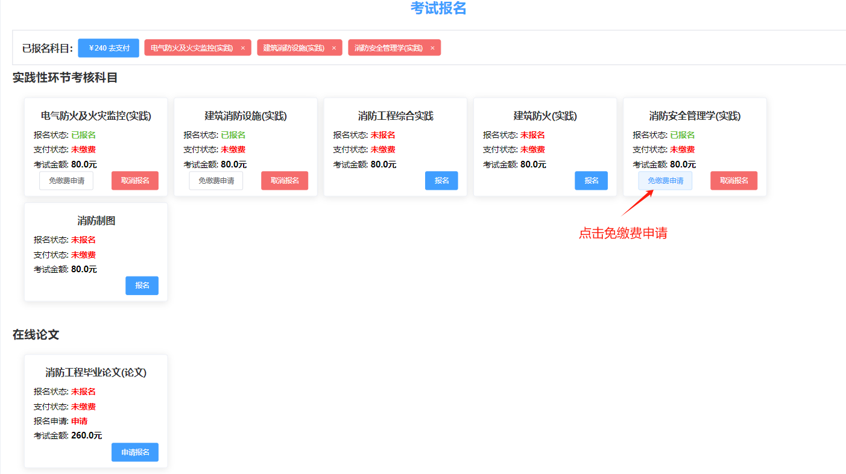Select the 消防安全管理学(实践) tag in 已报名科目
The width and height of the screenshot is (846, 474).
pyautogui.click(x=388, y=48)
